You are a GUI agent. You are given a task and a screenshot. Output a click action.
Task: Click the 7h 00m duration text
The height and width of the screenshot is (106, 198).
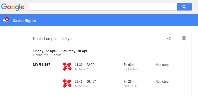[x=129, y=65]
